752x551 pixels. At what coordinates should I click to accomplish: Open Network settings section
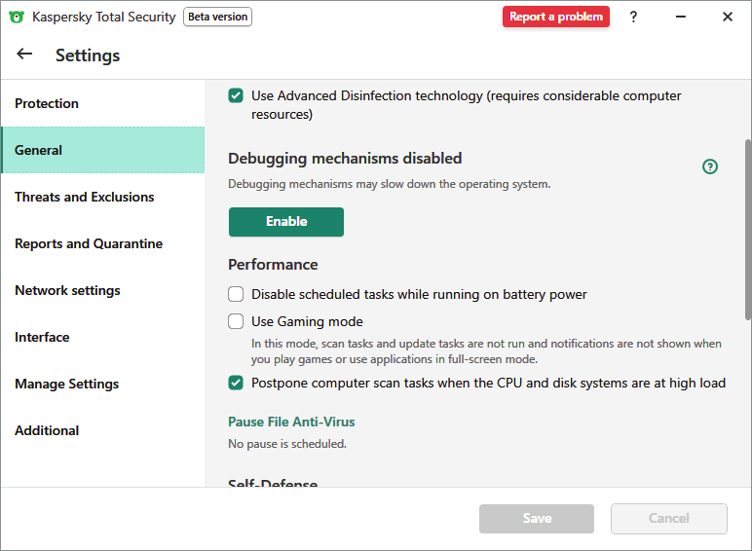click(67, 290)
